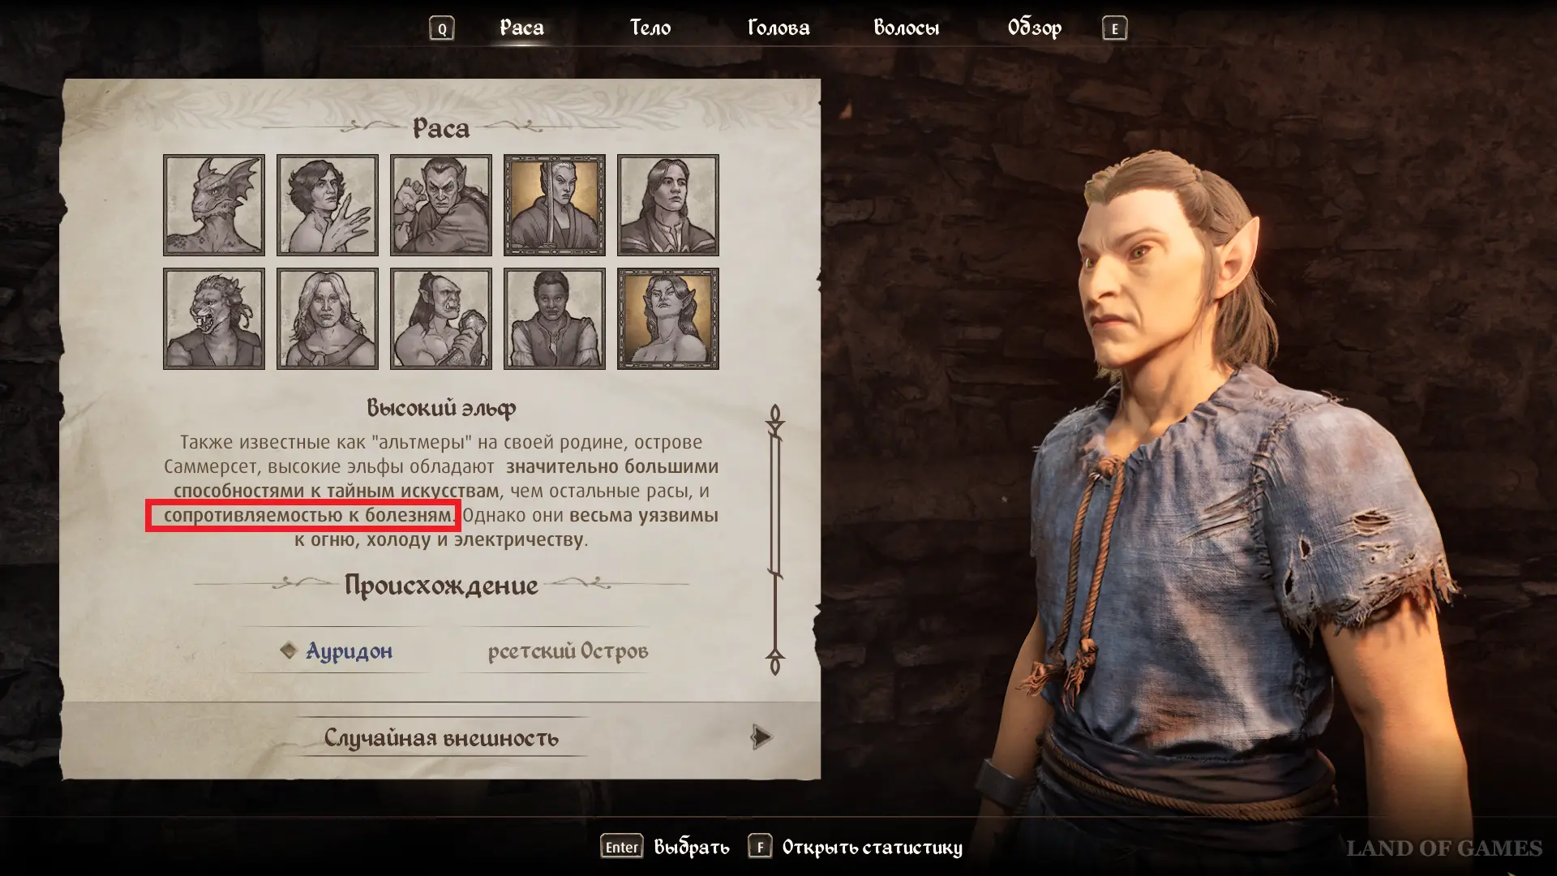Choose the Imperial race portrait
The image size is (1557, 876).
pyautogui.click(x=667, y=205)
